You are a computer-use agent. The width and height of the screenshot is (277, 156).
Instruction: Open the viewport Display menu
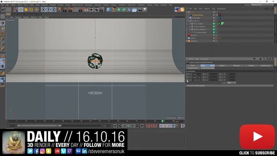[26, 17]
